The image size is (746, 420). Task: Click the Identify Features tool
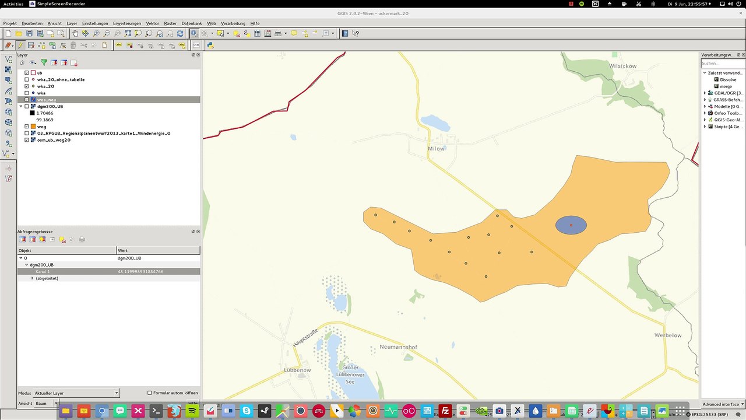[194, 33]
